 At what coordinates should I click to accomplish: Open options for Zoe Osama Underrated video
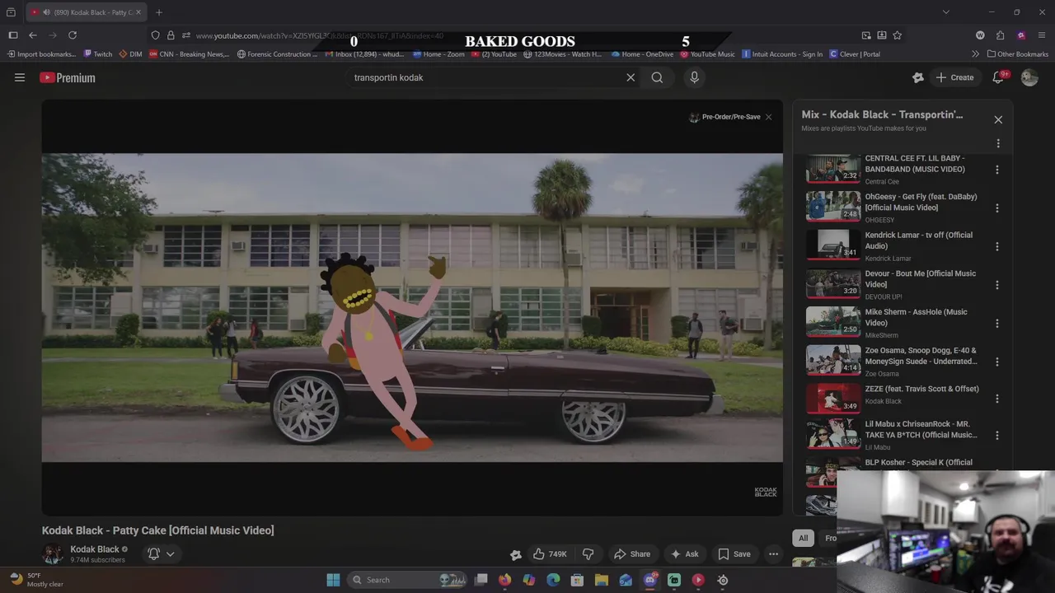(997, 362)
